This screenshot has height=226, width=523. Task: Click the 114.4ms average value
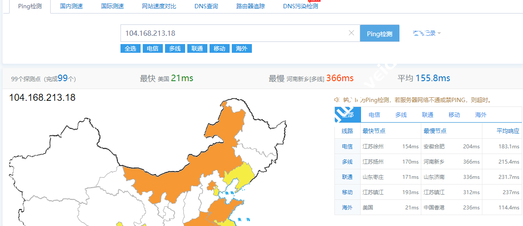(509, 208)
